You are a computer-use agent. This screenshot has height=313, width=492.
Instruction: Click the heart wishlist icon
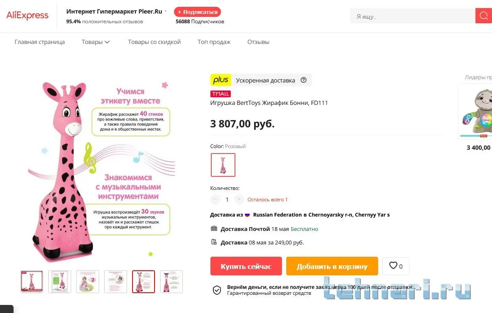[x=393, y=266]
